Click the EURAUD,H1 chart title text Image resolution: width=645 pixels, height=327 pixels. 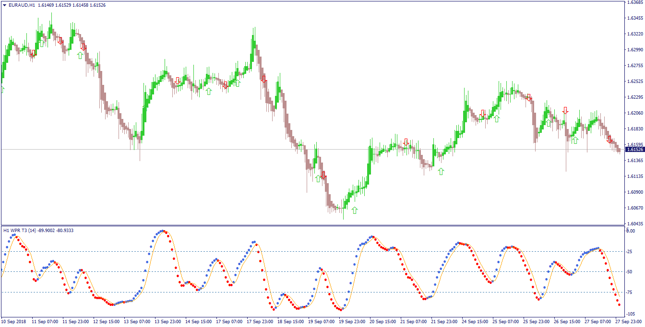(x=22, y=5)
